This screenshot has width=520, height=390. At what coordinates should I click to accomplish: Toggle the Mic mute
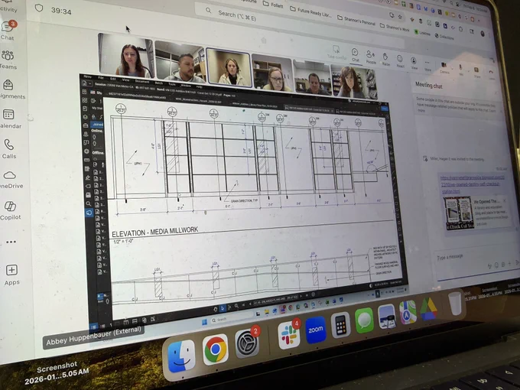pyautogui.click(x=461, y=70)
